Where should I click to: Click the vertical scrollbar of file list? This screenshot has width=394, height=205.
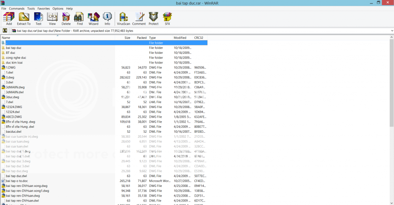pyautogui.click(x=392, y=115)
